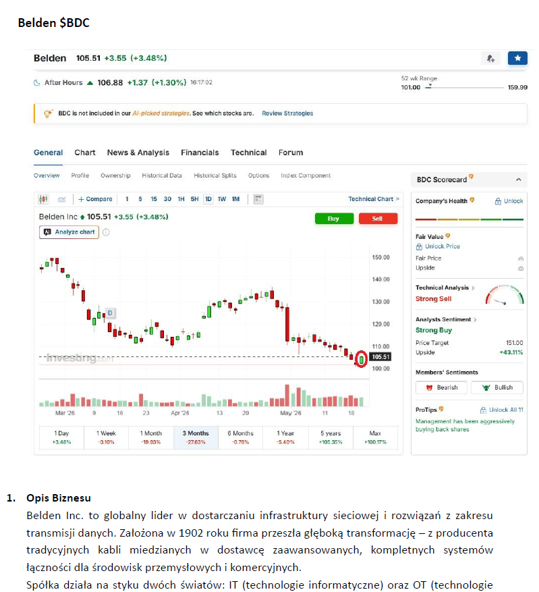Select the 1 Month performance range

(x=151, y=437)
